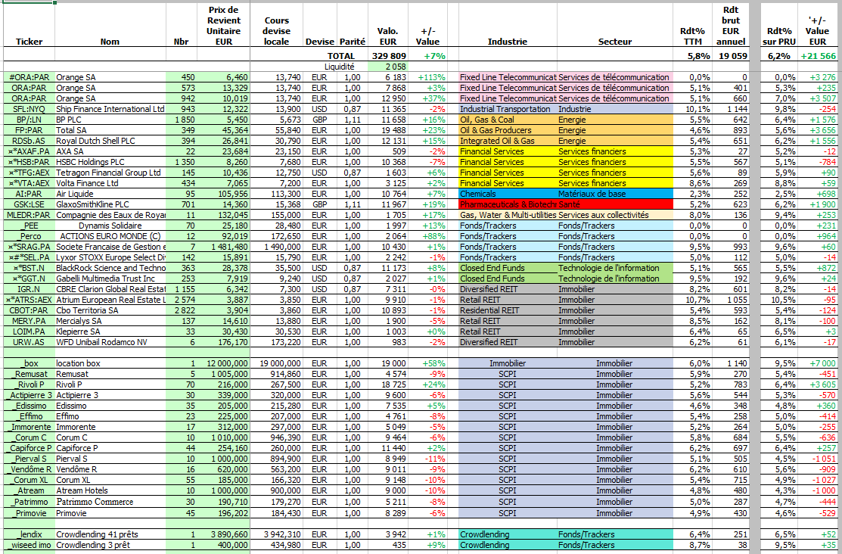Click the Vendôme R name cell

[x=110, y=470]
